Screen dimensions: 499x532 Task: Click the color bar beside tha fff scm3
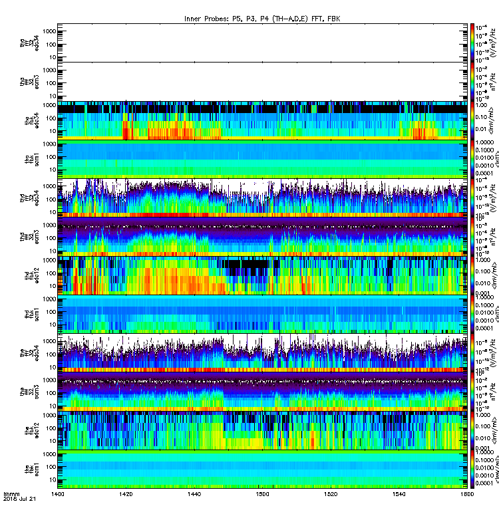tap(472, 81)
